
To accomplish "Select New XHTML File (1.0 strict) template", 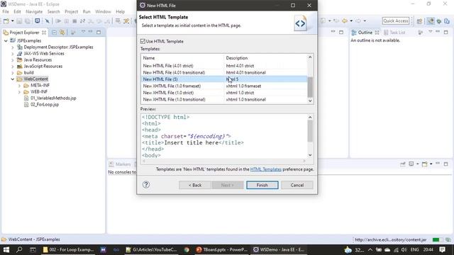I will (224, 93).
